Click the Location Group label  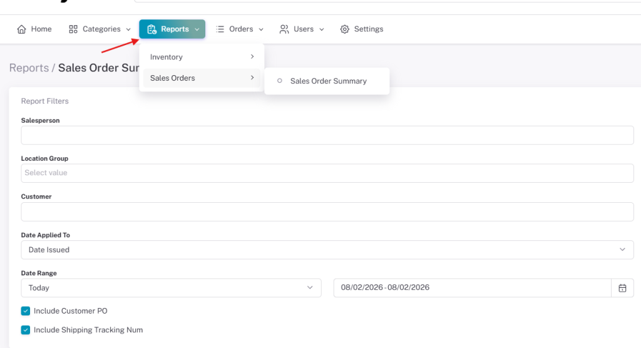pos(44,158)
